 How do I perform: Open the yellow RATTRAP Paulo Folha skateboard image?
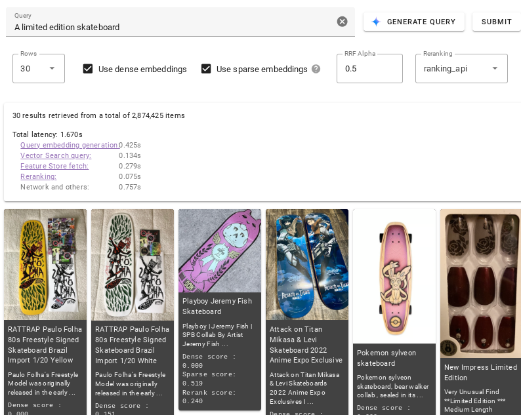point(45,264)
